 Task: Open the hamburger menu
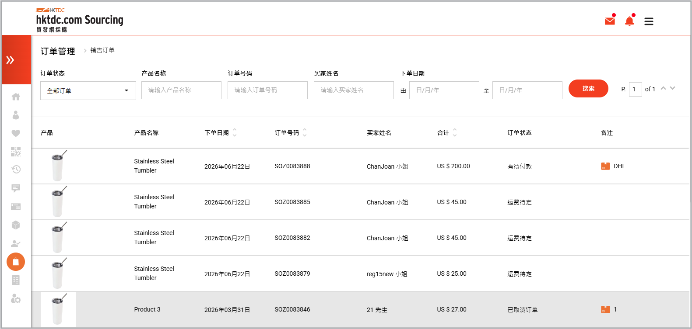[x=649, y=21]
